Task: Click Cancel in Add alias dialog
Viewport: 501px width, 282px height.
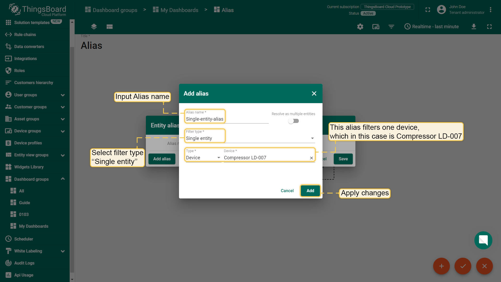Action: [287, 191]
